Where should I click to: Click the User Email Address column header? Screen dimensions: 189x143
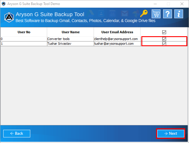117,32
